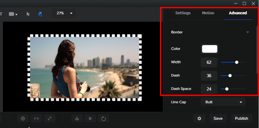
Task: Click the Save button
Action: tap(218, 118)
